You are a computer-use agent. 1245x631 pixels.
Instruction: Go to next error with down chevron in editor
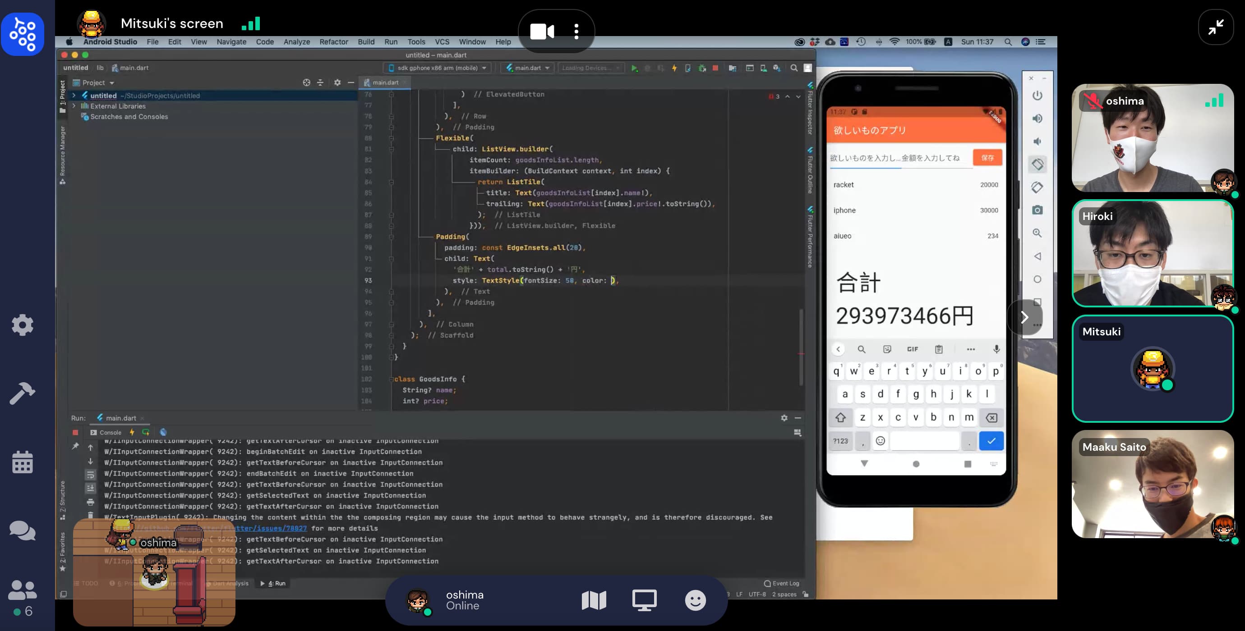tap(798, 96)
